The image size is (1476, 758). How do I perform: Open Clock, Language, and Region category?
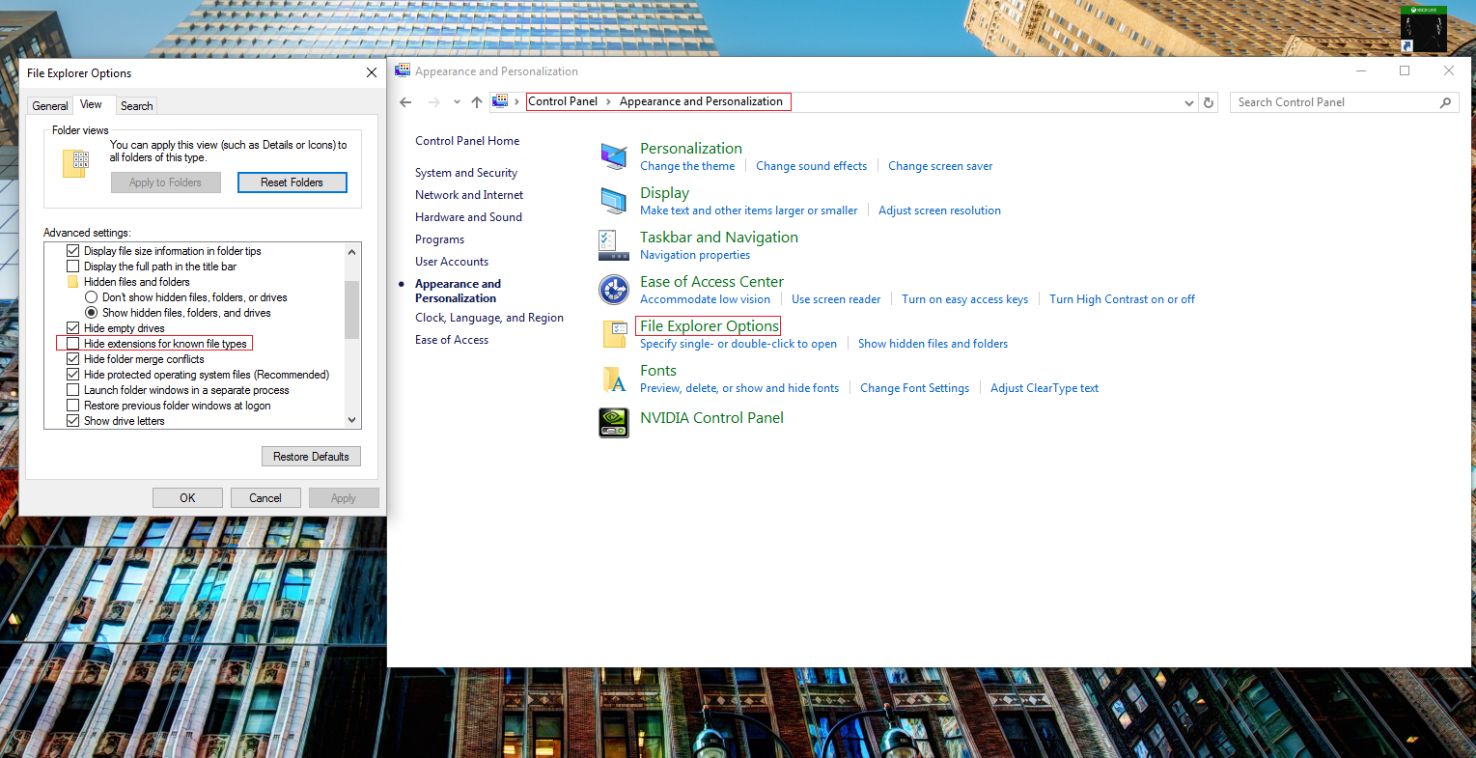pos(489,318)
